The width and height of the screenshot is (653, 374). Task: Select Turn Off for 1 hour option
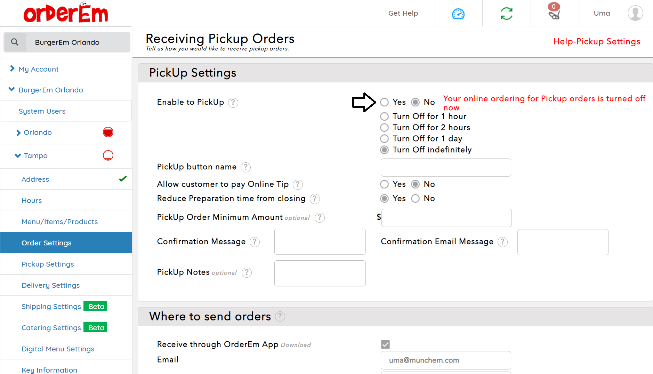coord(384,116)
